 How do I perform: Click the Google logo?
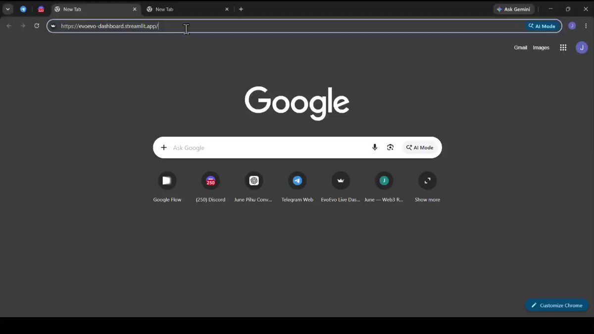click(x=297, y=103)
